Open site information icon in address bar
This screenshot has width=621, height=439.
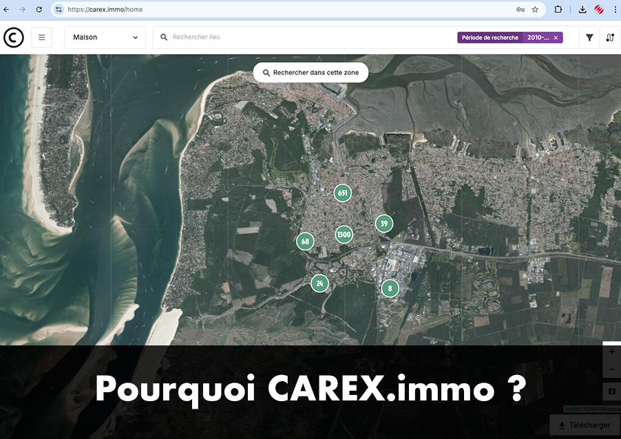click(59, 10)
